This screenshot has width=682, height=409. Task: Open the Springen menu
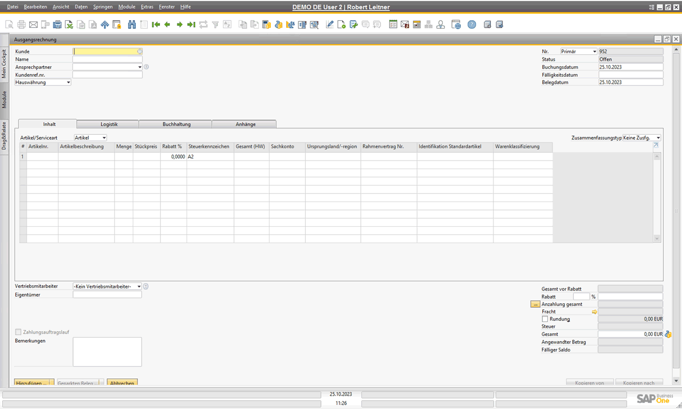[x=103, y=7]
